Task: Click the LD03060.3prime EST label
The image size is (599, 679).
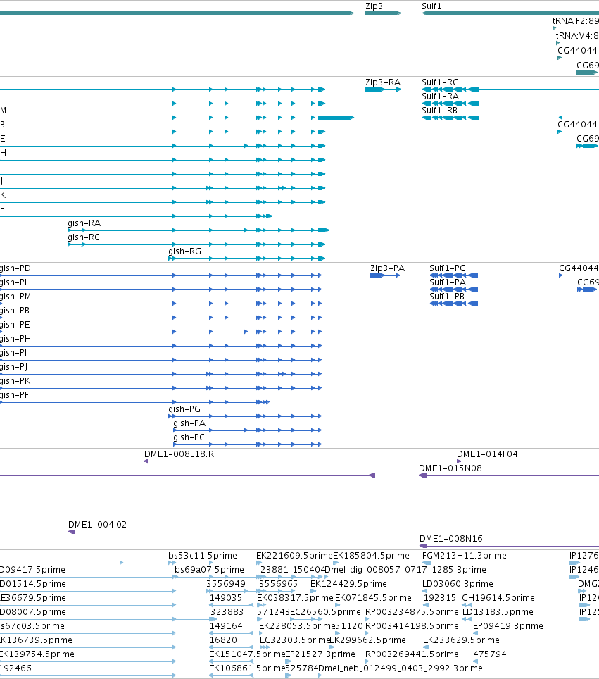Action: 458,584
